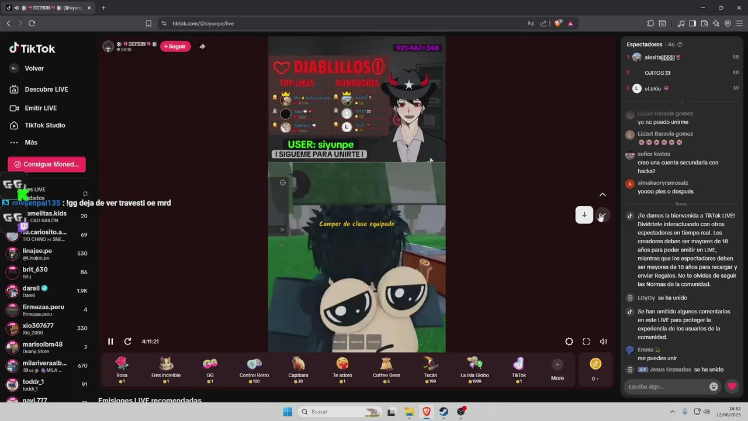Pause the live stream

110,341
